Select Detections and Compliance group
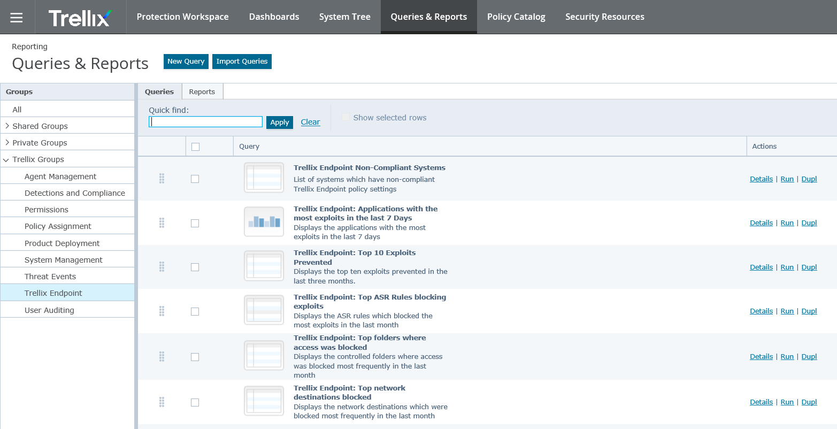Screen dimensions: 837x429 pyautogui.click(x=67, y=193)
